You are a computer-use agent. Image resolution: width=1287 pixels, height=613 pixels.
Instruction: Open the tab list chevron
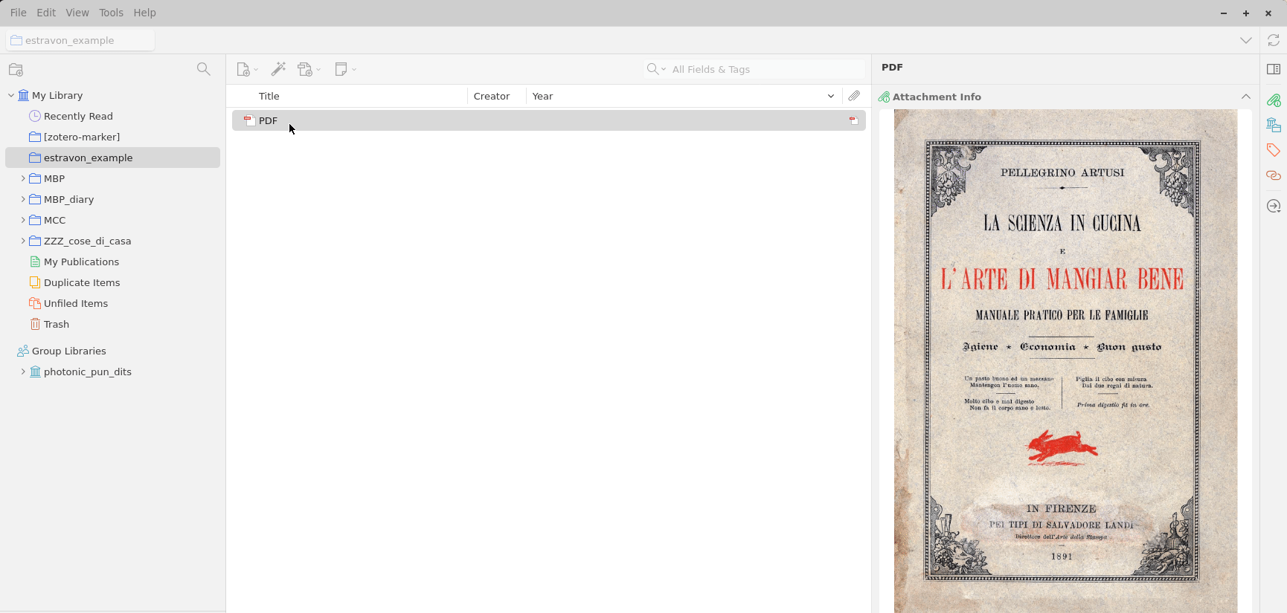[x=1245, y=40]
